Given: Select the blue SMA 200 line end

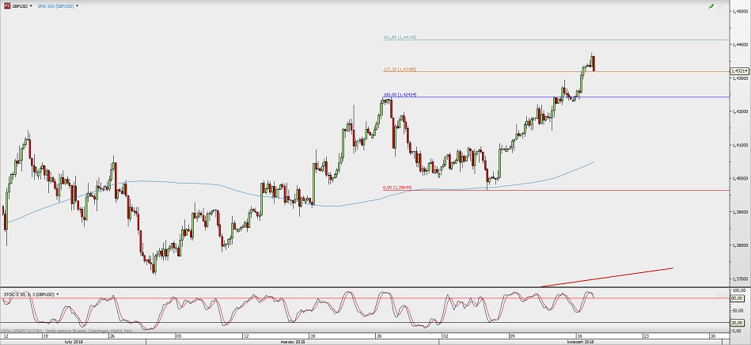Looking at the screenshot, I should pyautogui.click(x=592, y=162).
